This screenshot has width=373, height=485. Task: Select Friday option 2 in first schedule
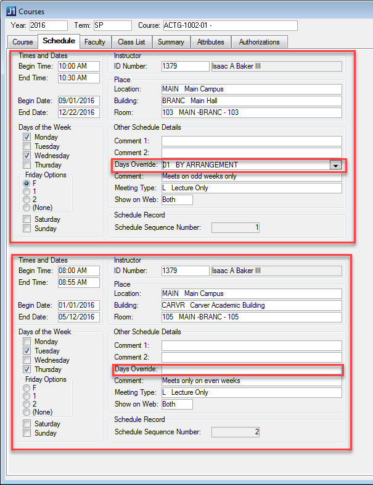click(27, 200)
